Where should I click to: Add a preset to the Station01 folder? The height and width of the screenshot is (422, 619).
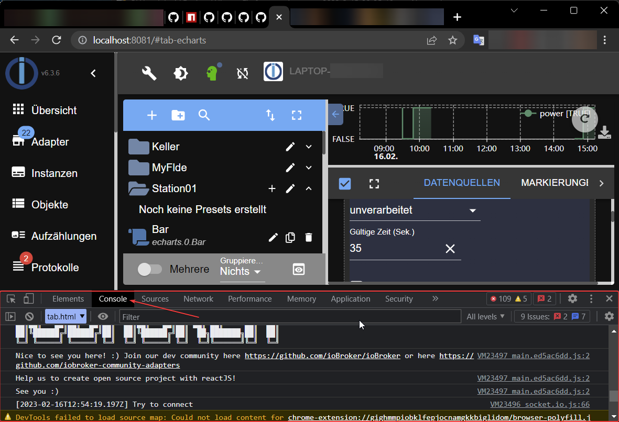272,188
